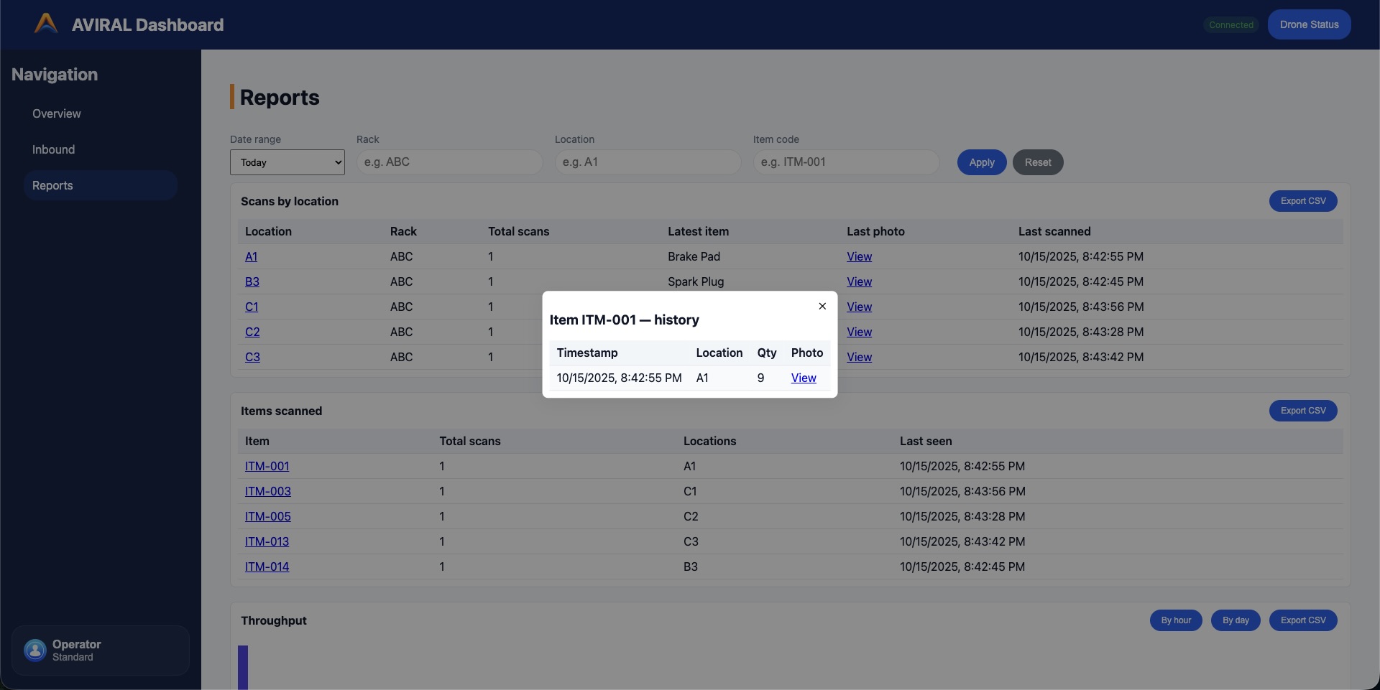
Task: Open the Date range dropdown
Action: click(x=287, y=162)
